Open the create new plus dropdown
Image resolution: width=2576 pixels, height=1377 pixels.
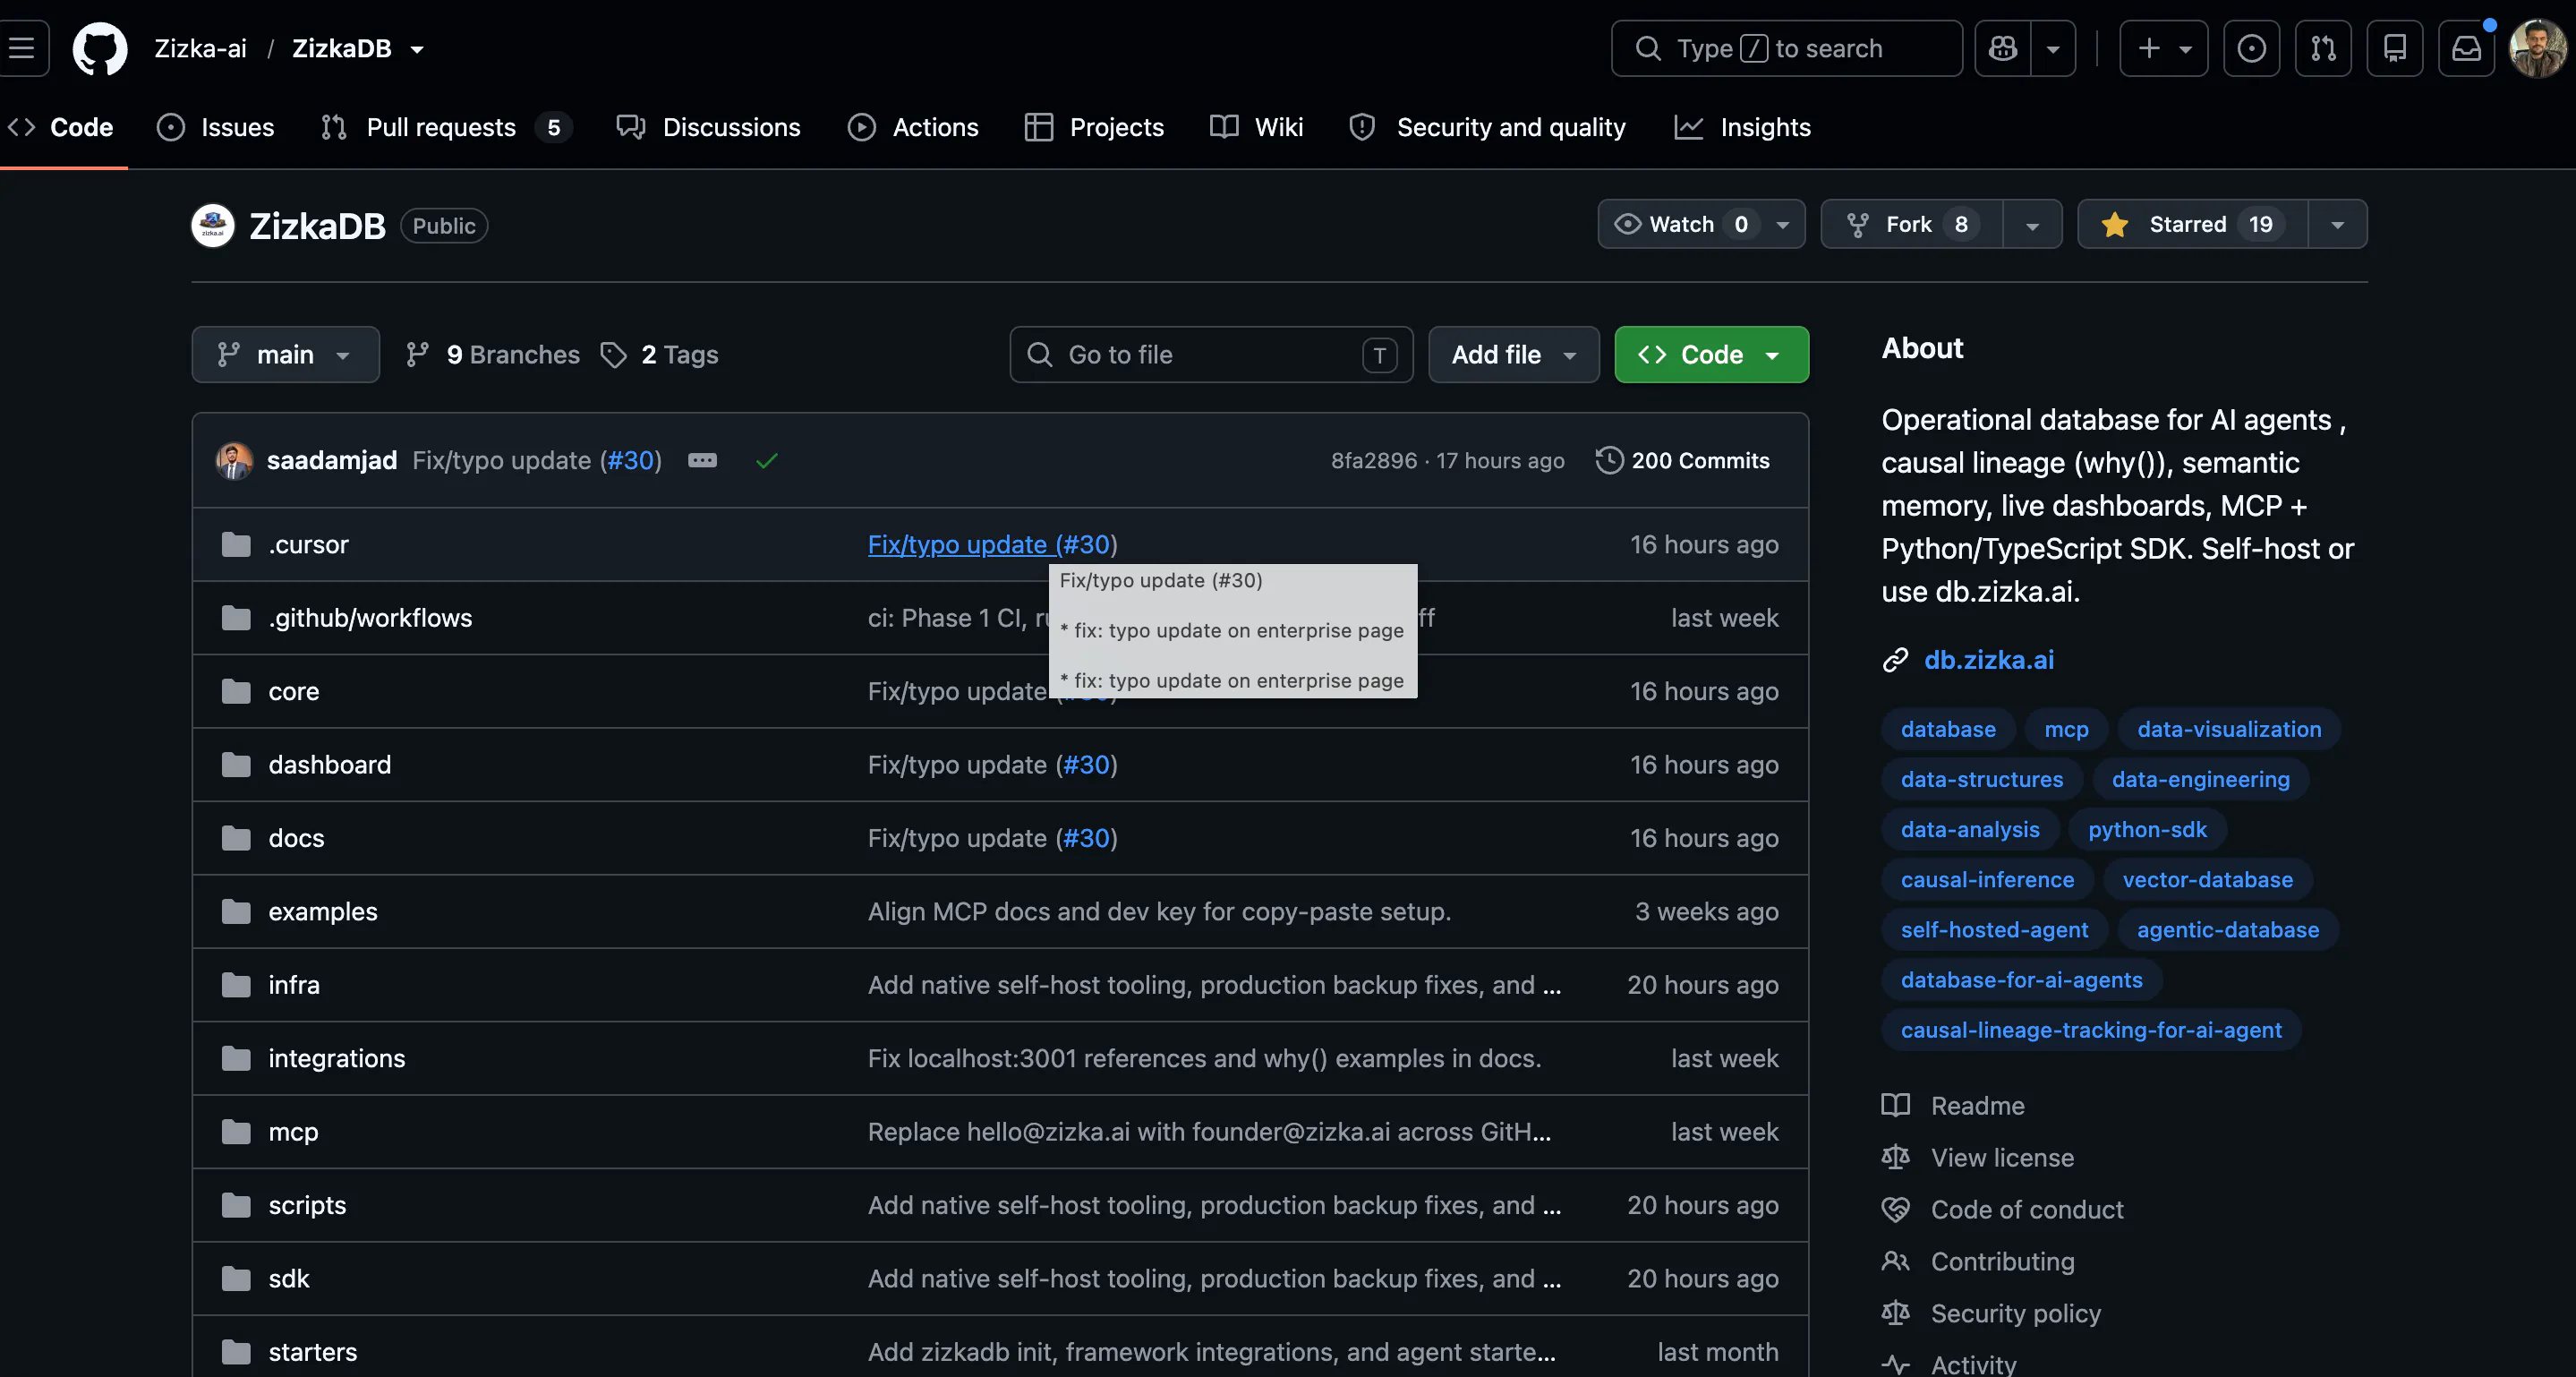tap(2164, 48)
